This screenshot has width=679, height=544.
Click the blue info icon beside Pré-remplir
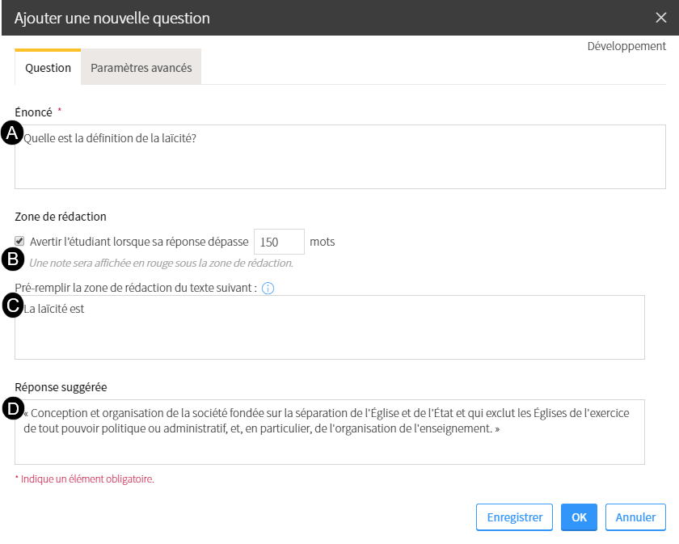(x=268, y=288)
